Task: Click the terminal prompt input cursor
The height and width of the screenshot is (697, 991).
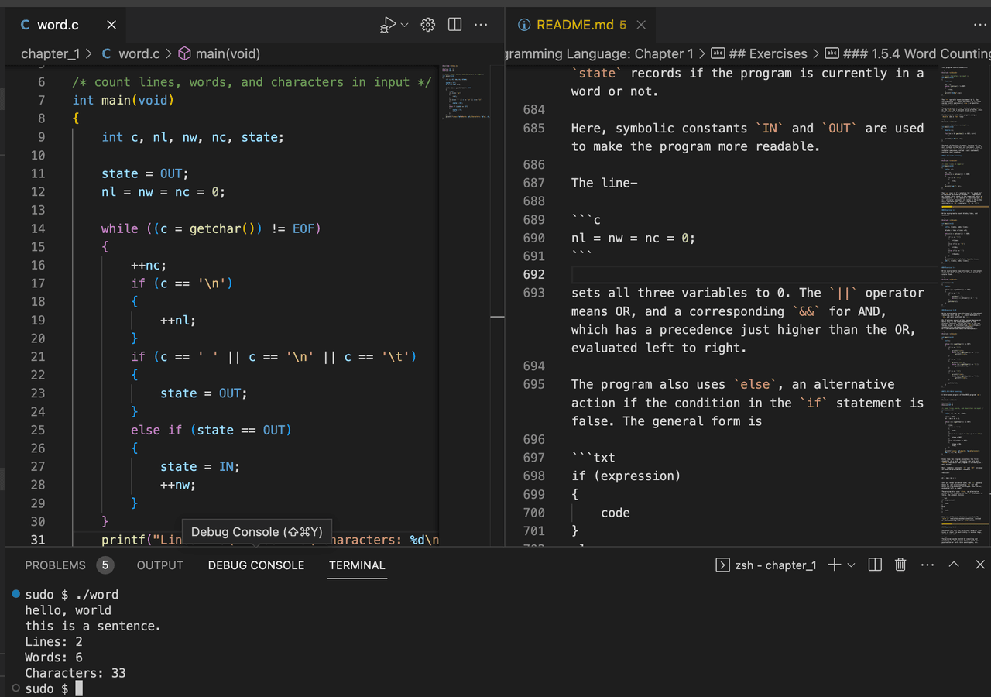Action: pyautogui.click(x=78, y=688)
